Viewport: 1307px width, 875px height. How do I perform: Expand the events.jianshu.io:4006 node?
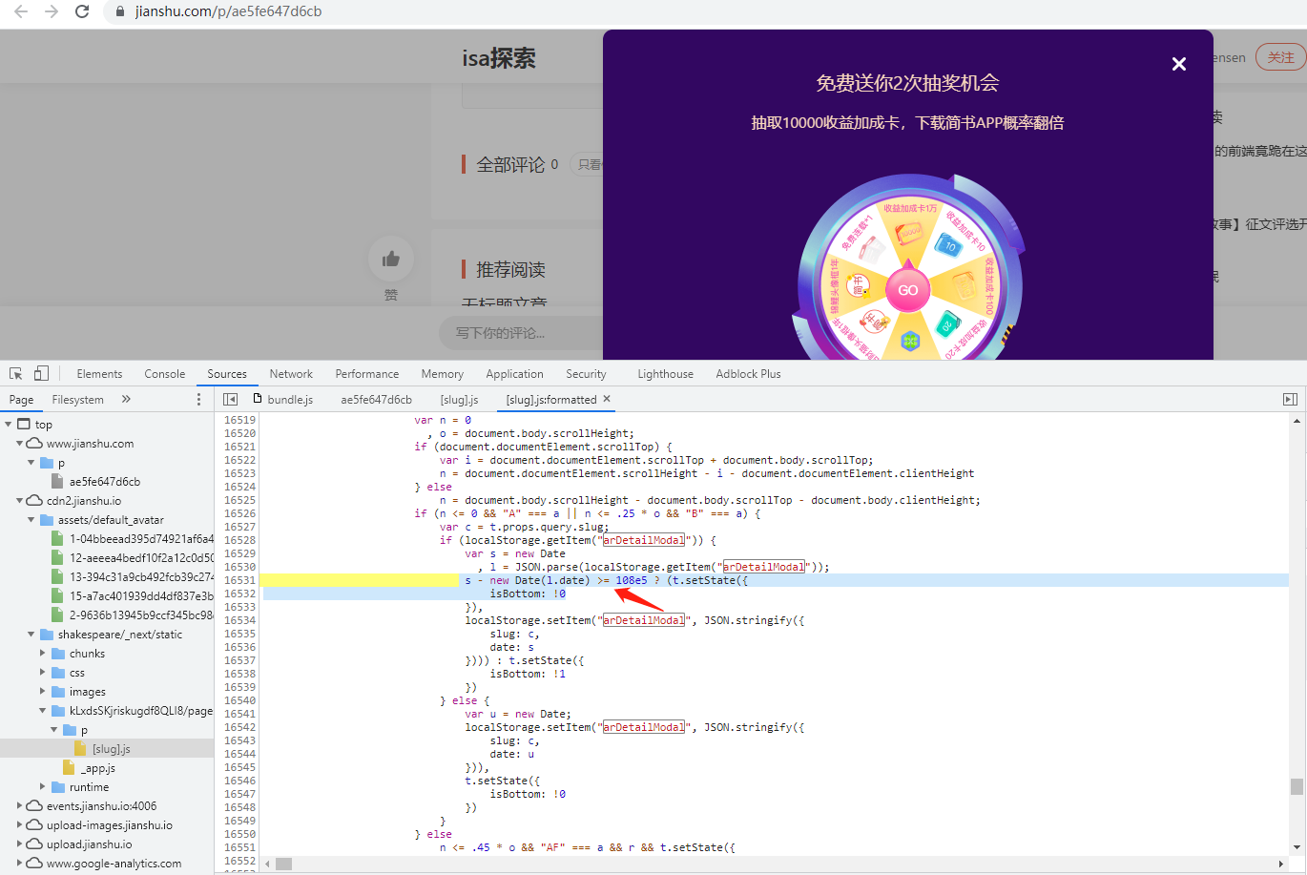point(20,806)
